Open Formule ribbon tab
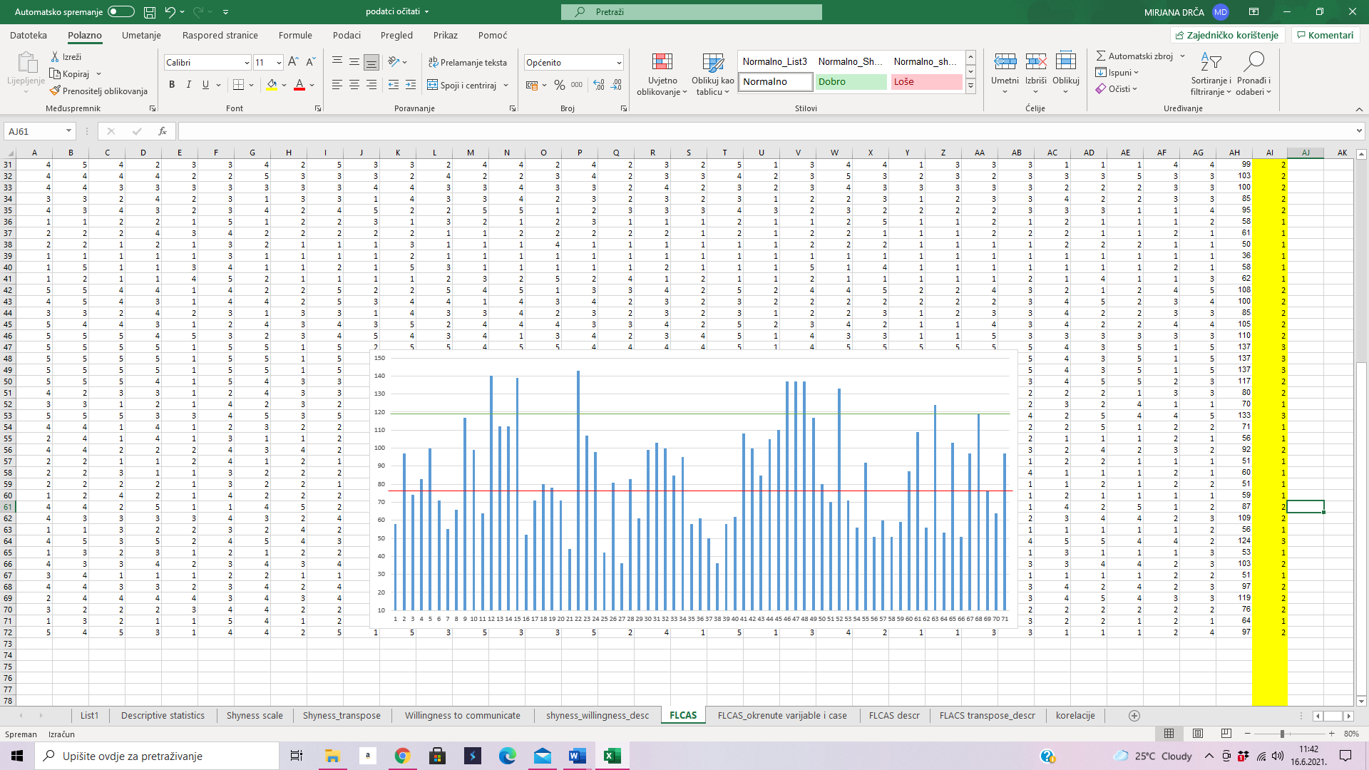Screen dimensions: 1369x770 click(295, 36)
